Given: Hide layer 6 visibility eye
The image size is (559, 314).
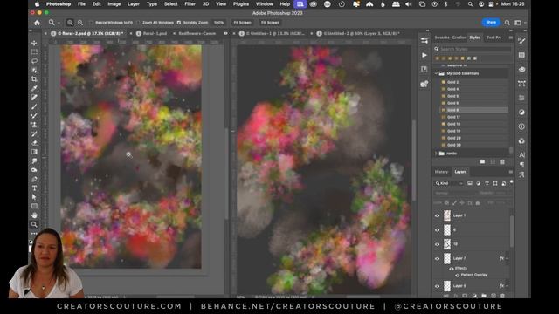Looking at the screenshot, I should [437, 230].
